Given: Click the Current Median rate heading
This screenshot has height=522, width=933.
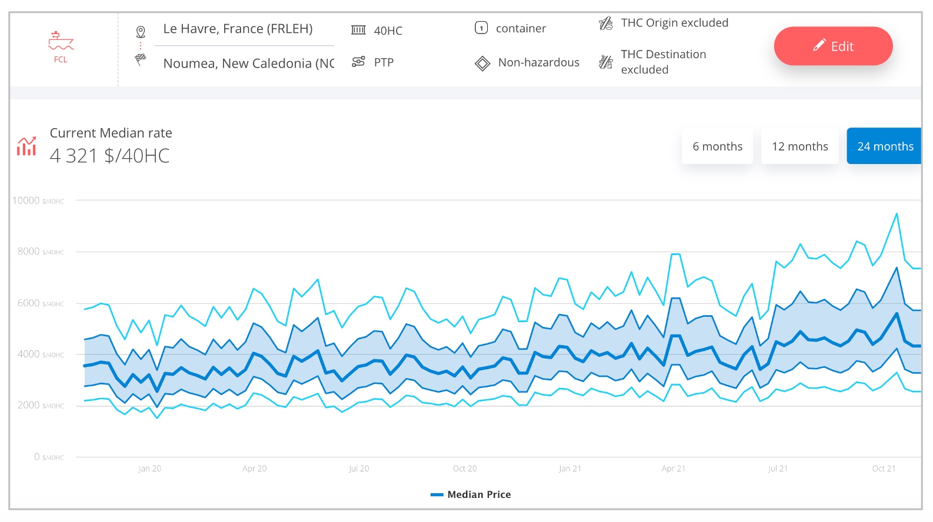Looking at the screenshot, I should [x=111, y=133].
